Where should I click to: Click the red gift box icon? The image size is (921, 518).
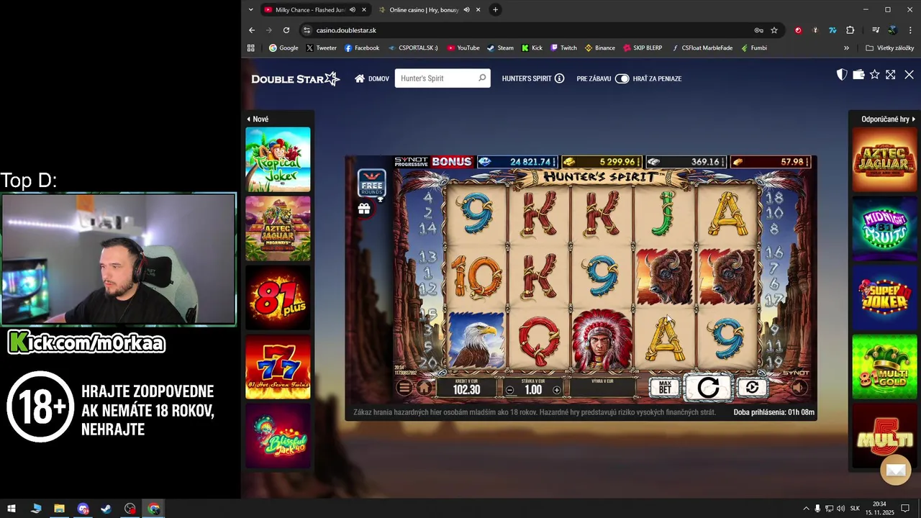(x=364, y=209)
